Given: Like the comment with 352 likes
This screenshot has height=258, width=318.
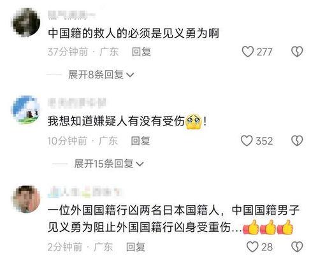Looking at the screenshot, I should pos(247,141).
